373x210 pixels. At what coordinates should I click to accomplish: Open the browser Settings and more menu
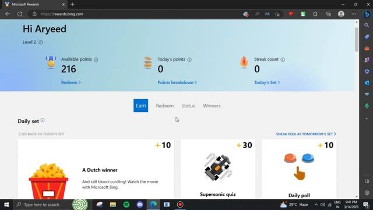pyautogui.click(x=354, y=14)
